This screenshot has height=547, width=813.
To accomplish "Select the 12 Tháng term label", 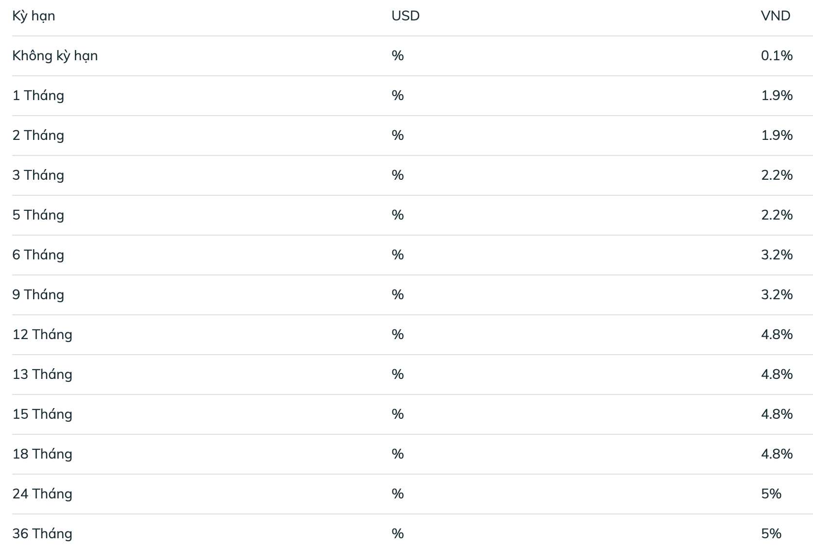I will tap(42, 335).
